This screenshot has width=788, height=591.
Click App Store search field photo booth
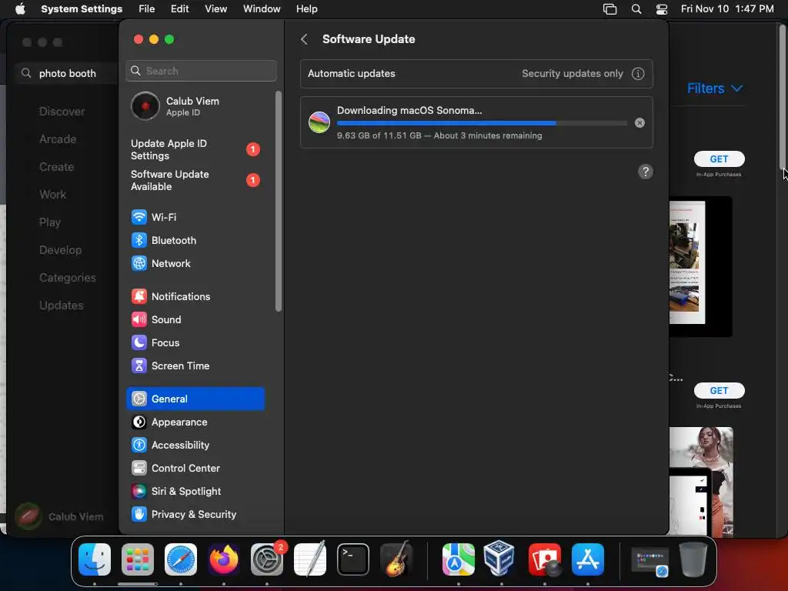(x=68, y=73)
